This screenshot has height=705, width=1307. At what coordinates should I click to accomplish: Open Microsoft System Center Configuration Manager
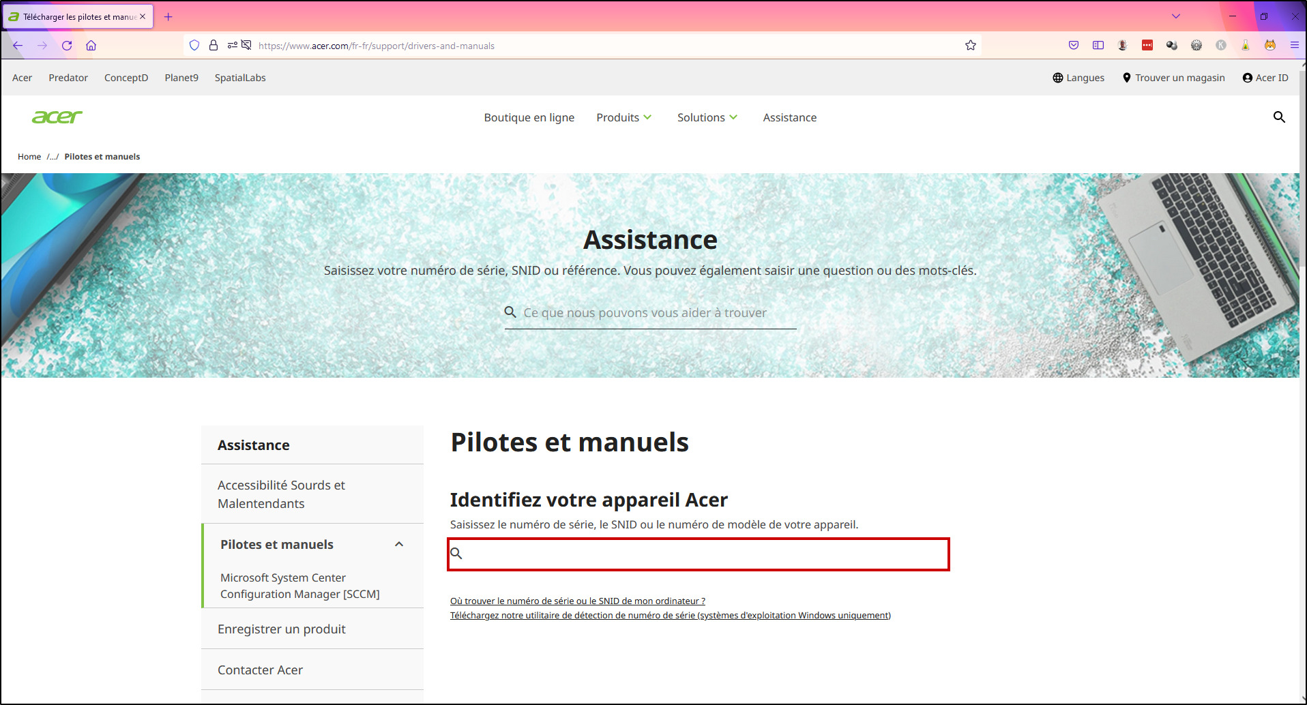tap(300, 586)
